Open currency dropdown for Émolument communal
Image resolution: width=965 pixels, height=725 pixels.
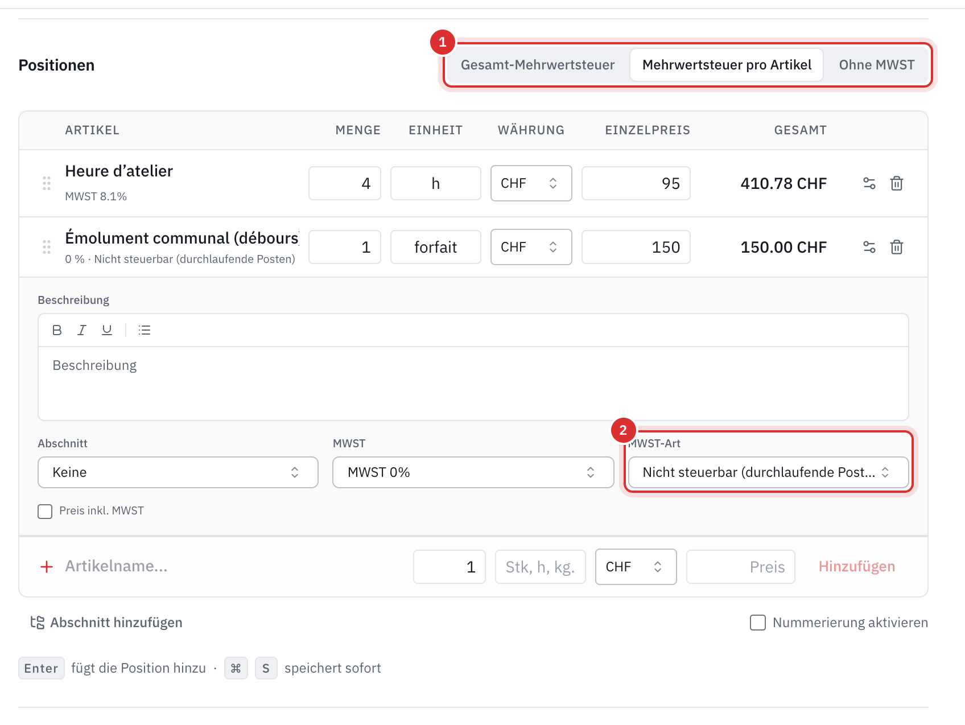click(531, 247)
